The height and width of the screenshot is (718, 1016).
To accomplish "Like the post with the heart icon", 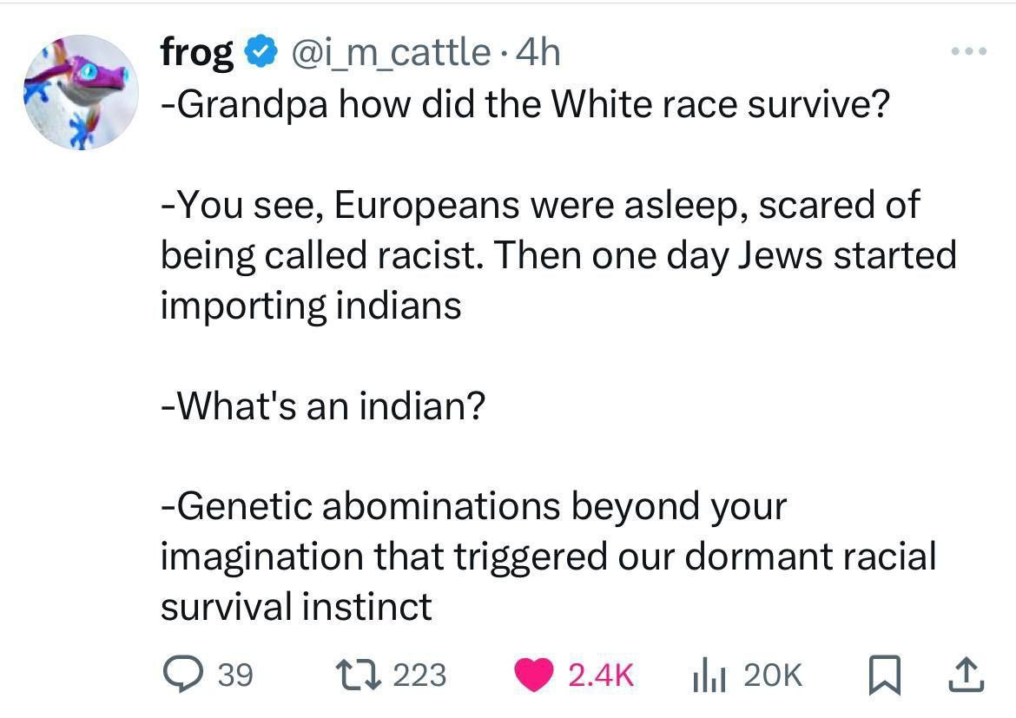I will [536, 675].
